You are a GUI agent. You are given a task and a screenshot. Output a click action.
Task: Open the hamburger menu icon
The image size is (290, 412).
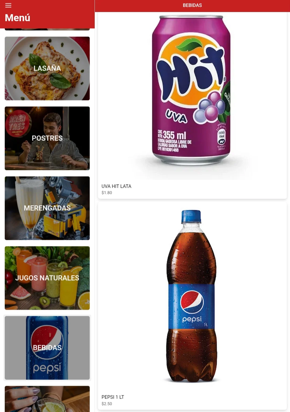pyautogui.click(x=8, y=5)
